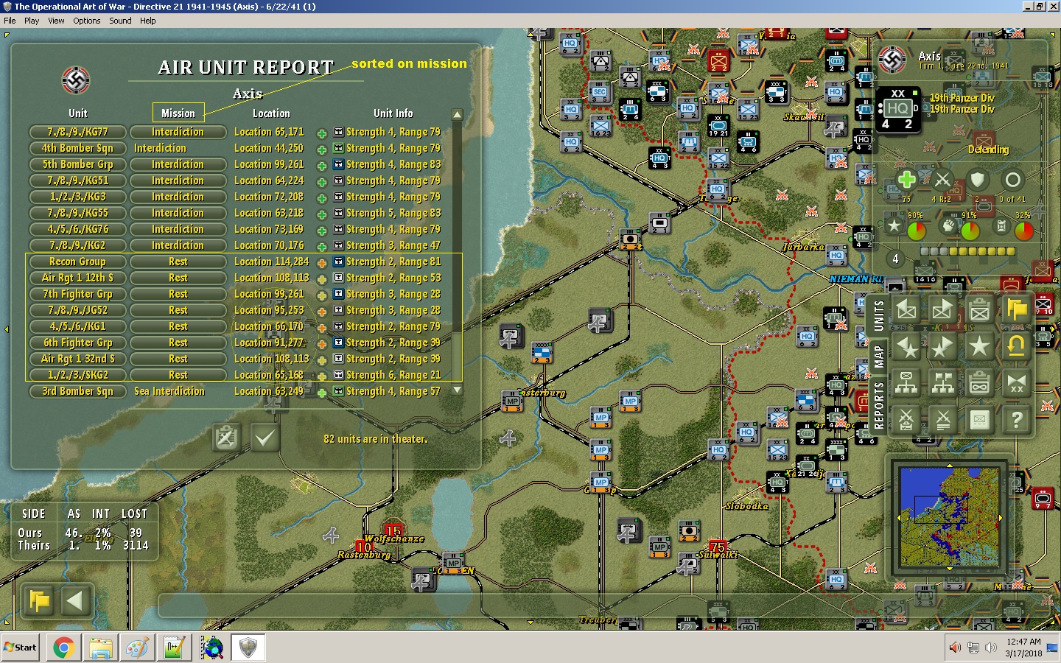Click the yellow flag button at bottom left
Image resolution: width=1061 pixels, height=663 pixels.
click(x=39, y=601)
